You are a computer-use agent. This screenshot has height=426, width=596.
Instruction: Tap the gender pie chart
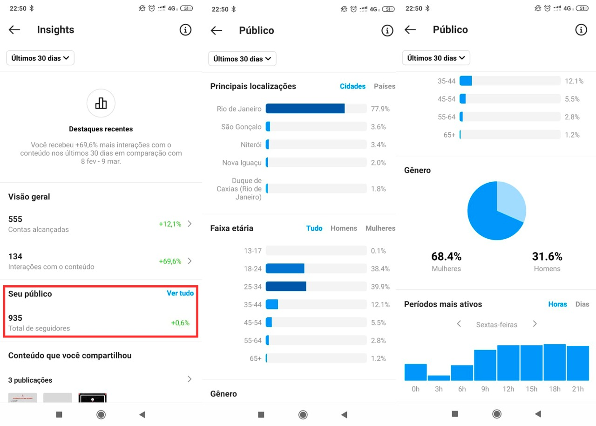pos(497,211)
